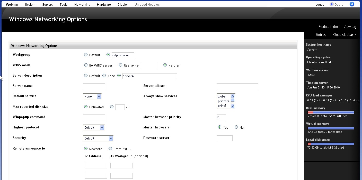Choose Be WINS server option
Screen dimensions: 362x180
pos(86,65)
